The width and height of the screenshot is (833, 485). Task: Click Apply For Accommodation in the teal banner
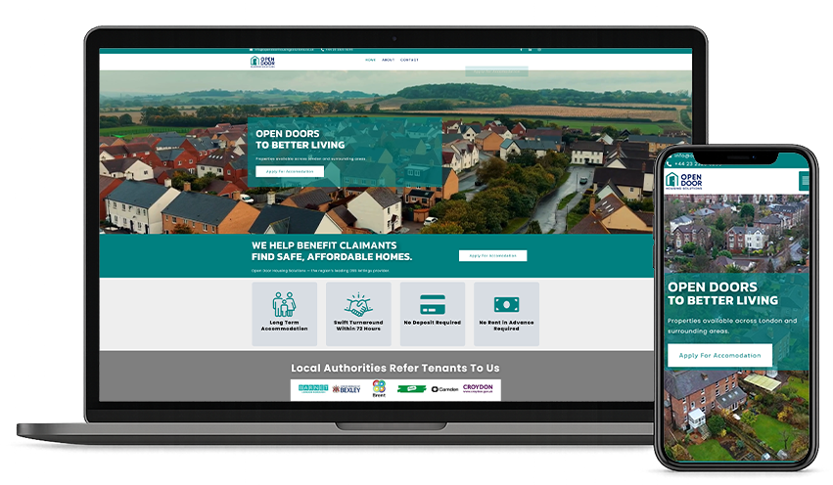pyautogui.click(x=492, y=256)
